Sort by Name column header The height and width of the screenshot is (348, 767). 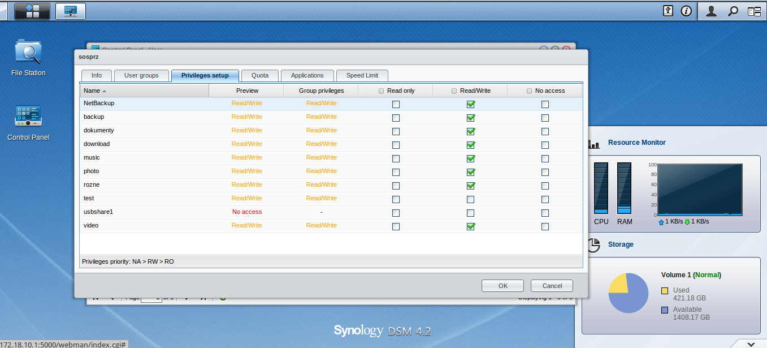(144, 91)
